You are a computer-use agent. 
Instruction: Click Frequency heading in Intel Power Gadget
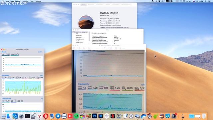tap(5, 75)
